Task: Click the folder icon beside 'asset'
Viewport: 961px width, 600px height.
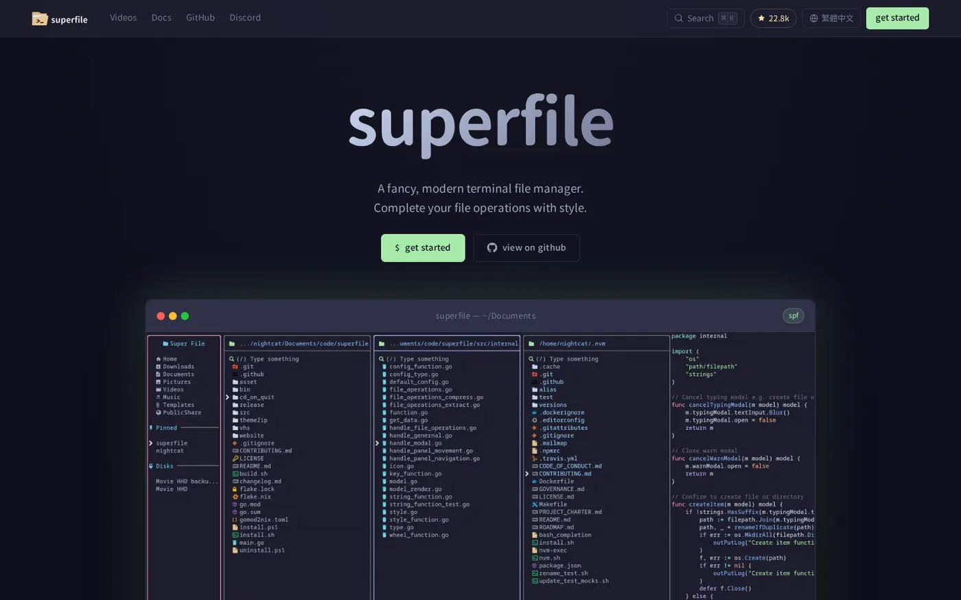Action: pyautogui.click(x=235, y=382)
